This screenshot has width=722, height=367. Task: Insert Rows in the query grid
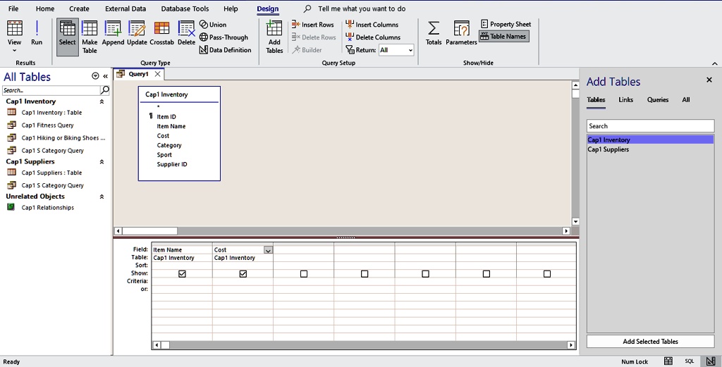pos(312,25)
